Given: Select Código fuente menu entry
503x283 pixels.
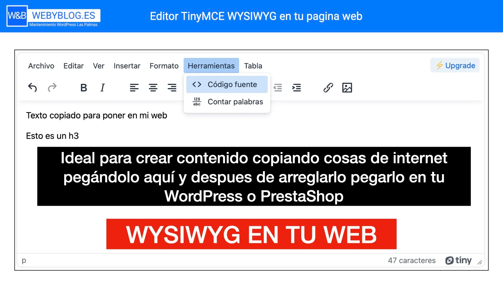Looking at the screenshot, I should tap(227, 84).
